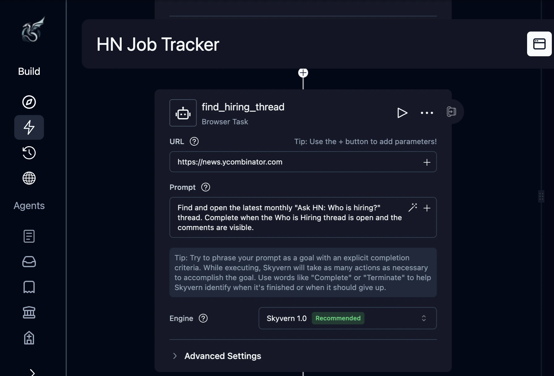Open the Discover compass icon in sidebar
Image resolution: width=554 pixels, height=376 pixels.
[29, 102]
